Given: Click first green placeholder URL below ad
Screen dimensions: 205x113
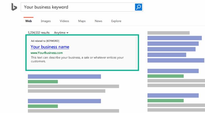Looking at the screenshot, I should coord(43,82).
